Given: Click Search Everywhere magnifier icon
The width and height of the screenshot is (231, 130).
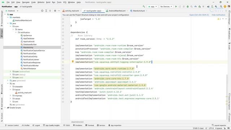Looking at the screenshot, I should coord(221,6).
